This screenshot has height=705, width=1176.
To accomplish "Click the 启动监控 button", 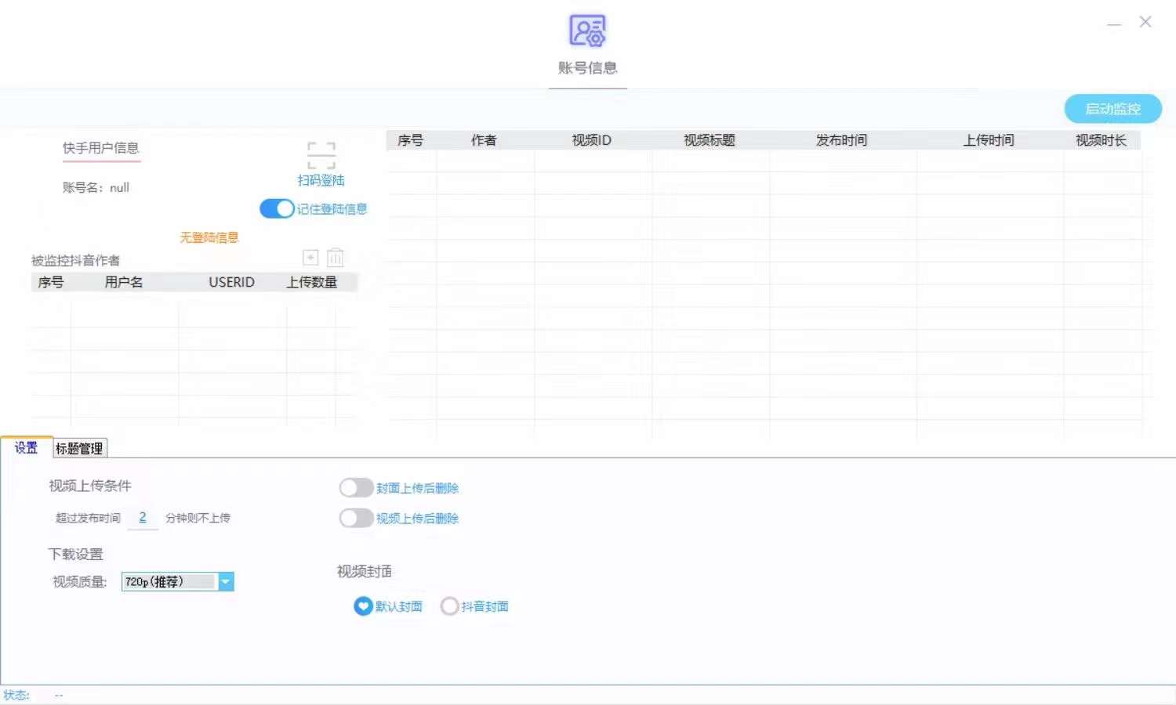I will click(x=1112, y=109).
